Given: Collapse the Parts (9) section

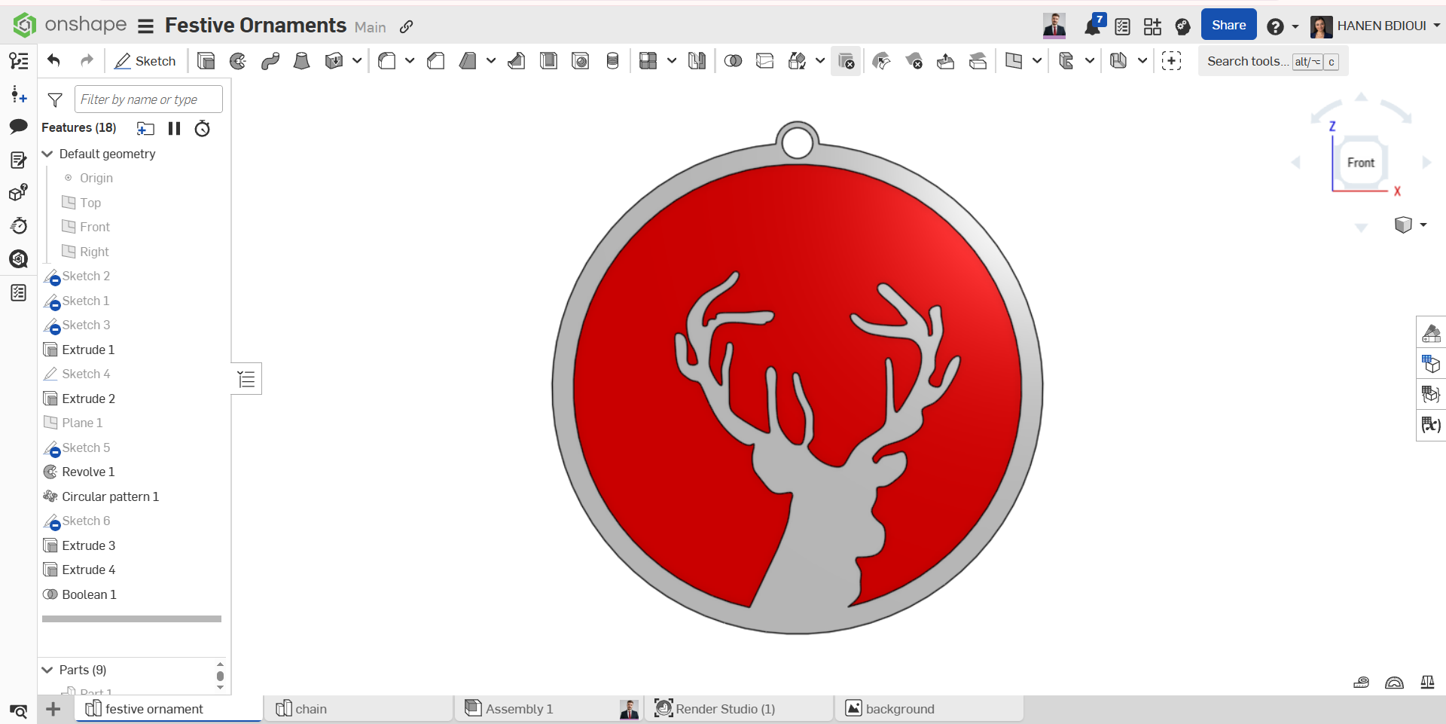Looking at the screenshot, I should pos(47,670).
